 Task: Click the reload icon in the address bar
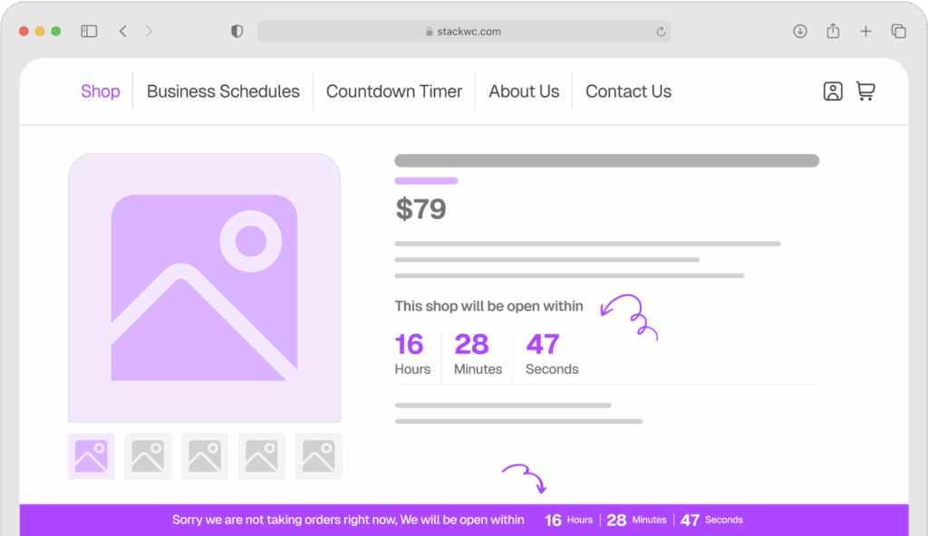click(661, 31)
